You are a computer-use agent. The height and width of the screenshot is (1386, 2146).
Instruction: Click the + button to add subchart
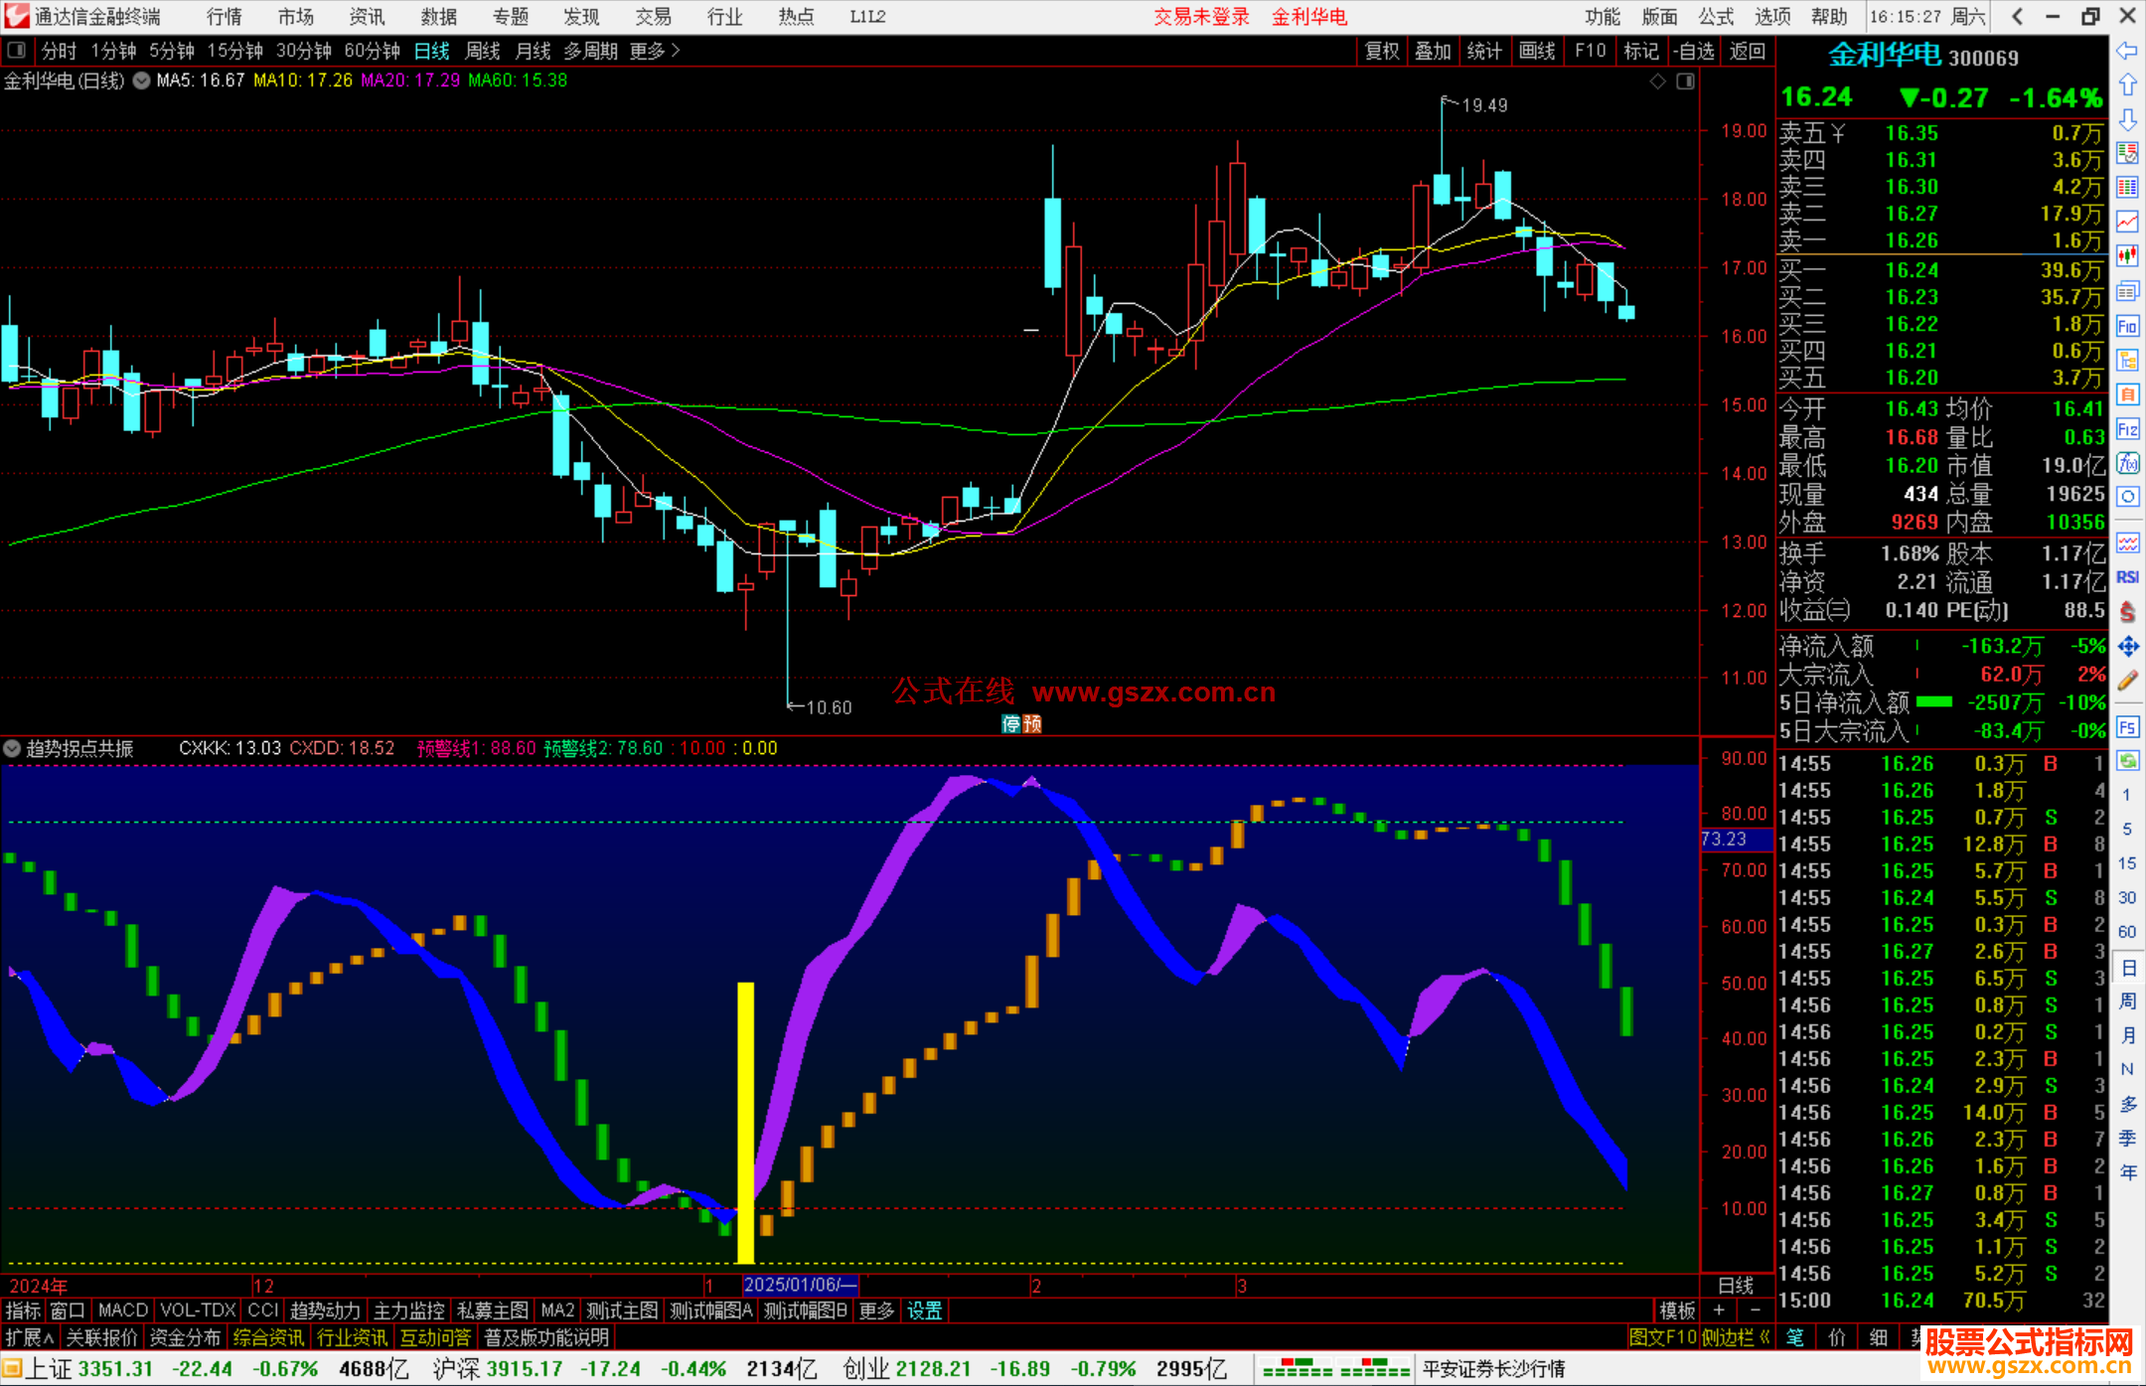1719,1310
